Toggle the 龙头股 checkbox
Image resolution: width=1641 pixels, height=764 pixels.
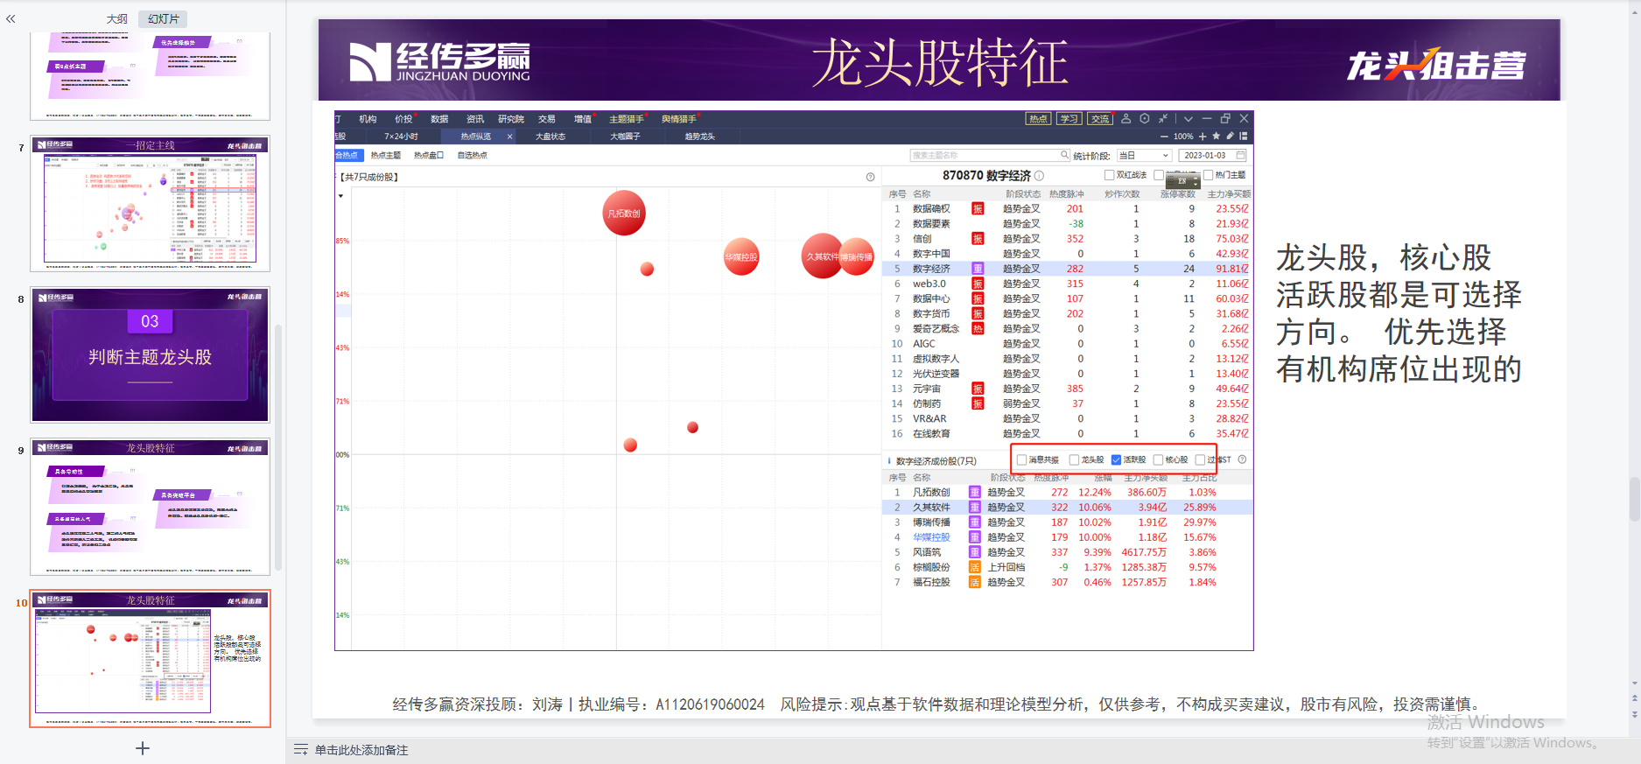(x=1074, y=459)
